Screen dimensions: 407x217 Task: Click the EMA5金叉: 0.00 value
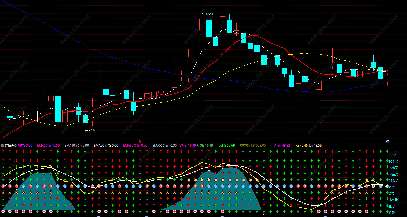tap(48, 146)
